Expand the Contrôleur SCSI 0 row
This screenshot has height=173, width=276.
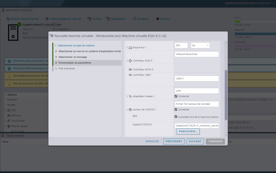point(127,60)
